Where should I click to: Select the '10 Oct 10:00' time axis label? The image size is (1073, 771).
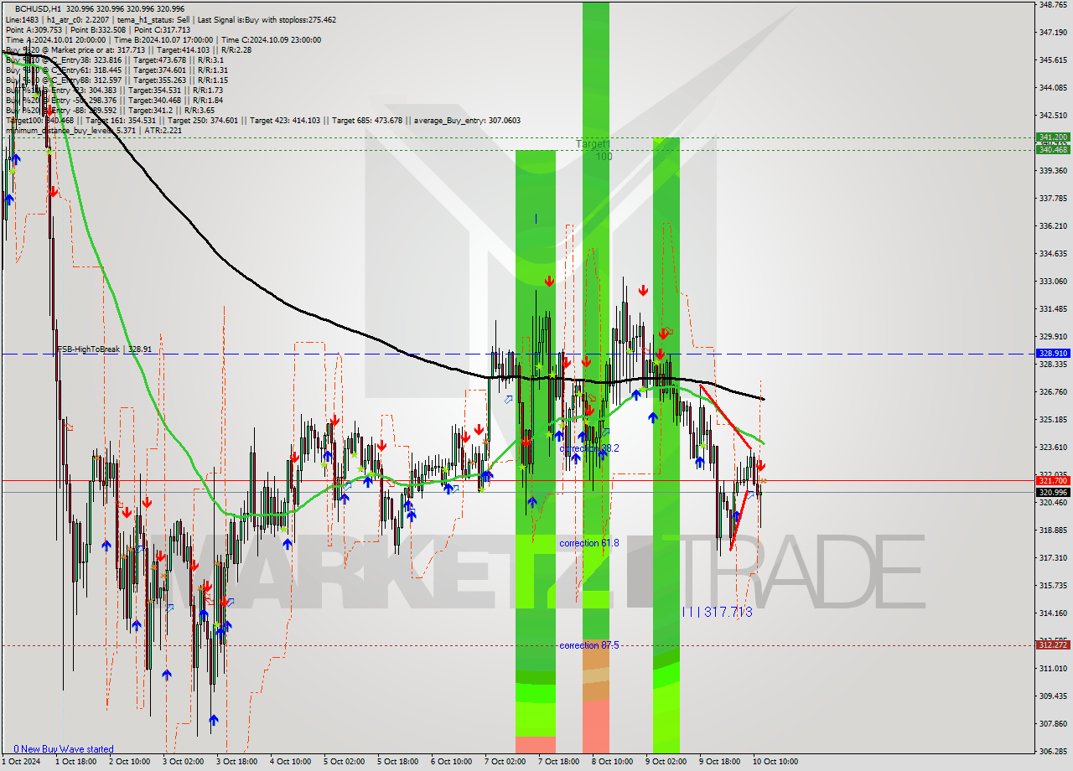pos(775,762)
